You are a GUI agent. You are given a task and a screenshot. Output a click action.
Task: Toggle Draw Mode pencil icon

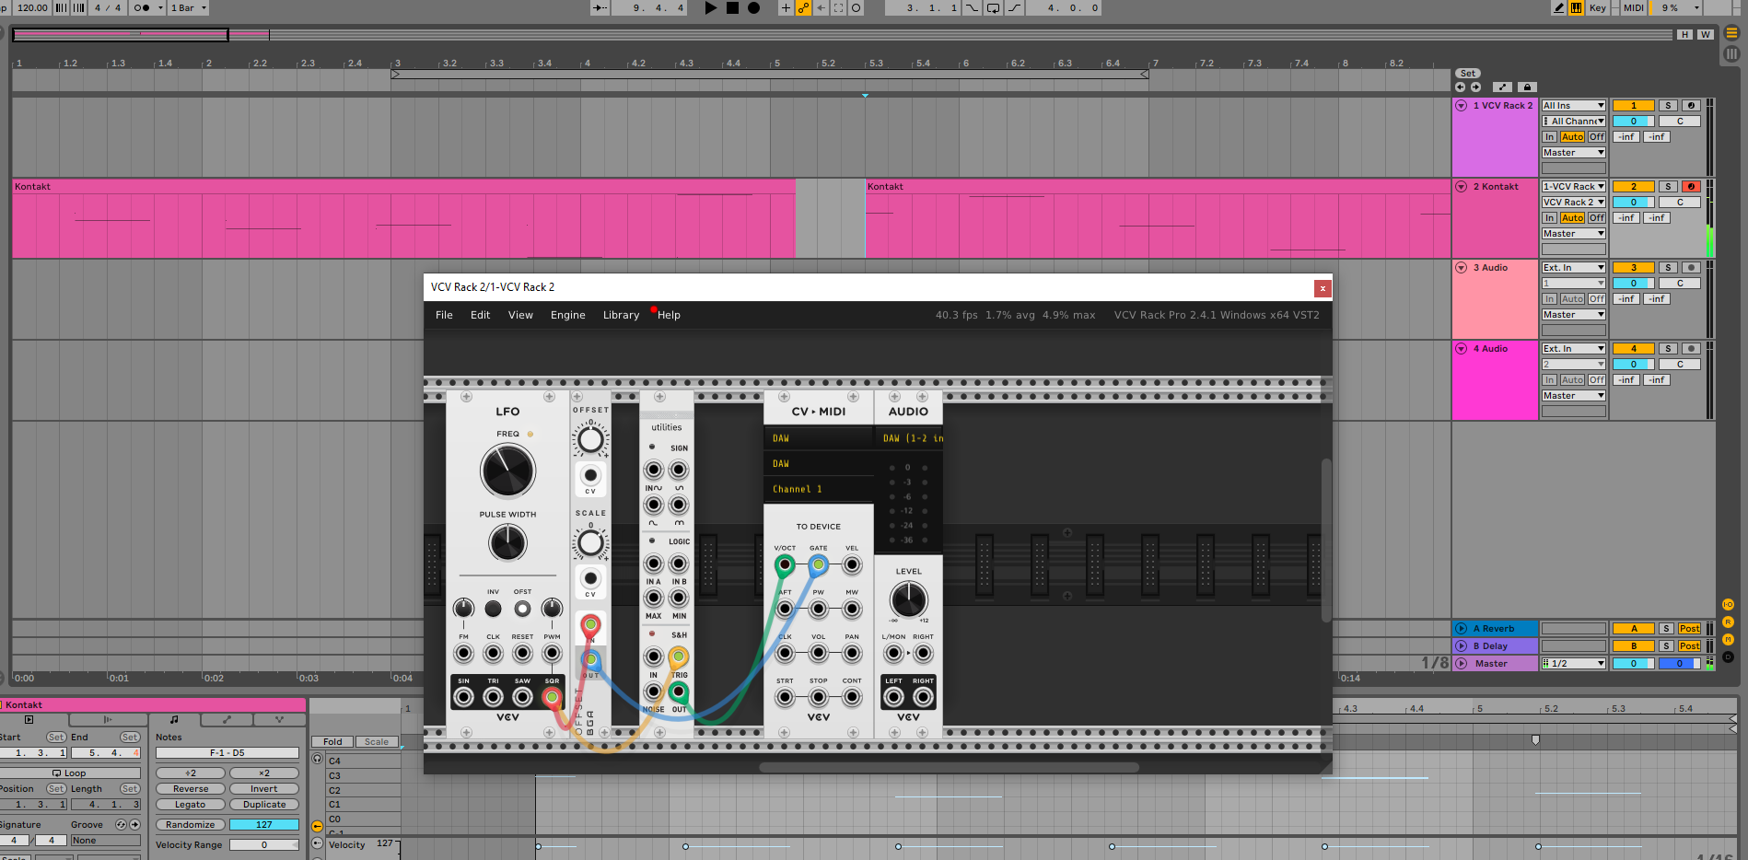[x=1558, y=7]
